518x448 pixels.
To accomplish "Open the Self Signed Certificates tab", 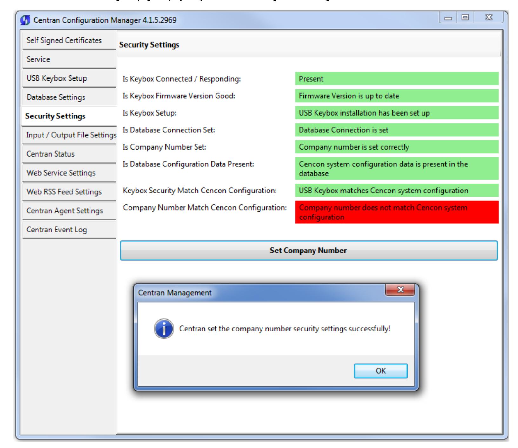I will click(x=69, y=40).
